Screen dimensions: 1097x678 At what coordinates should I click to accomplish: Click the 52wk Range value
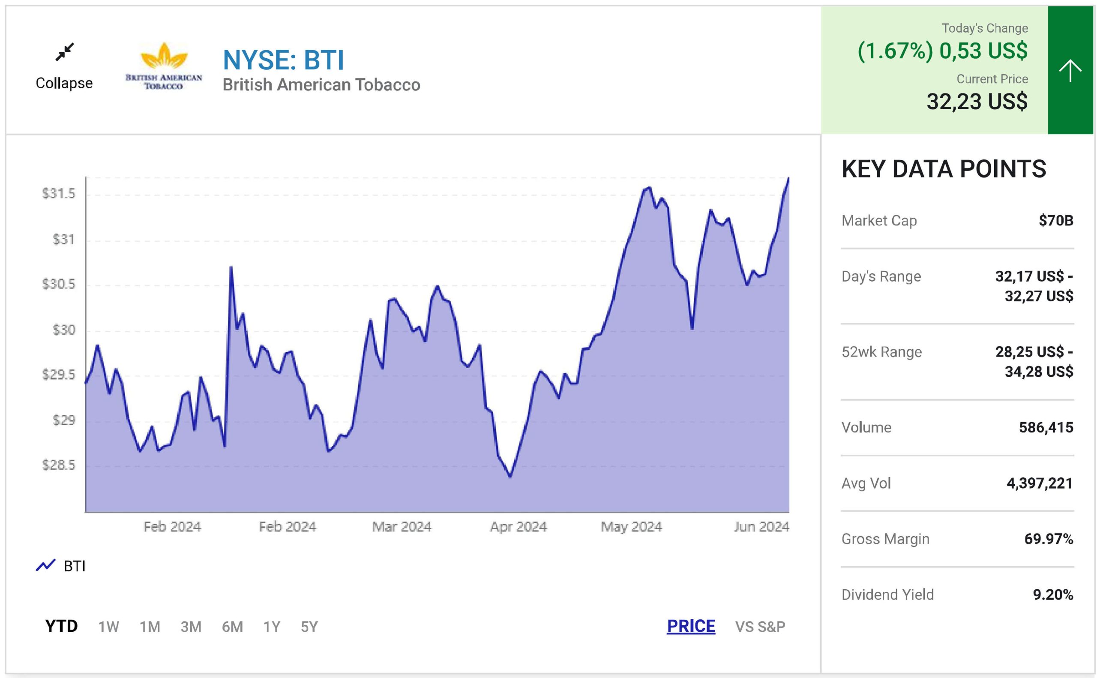(x=1034, y=361)
